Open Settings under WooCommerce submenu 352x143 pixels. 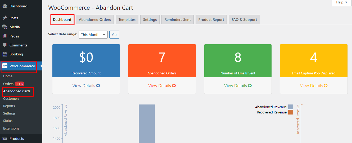click(9, 113)
